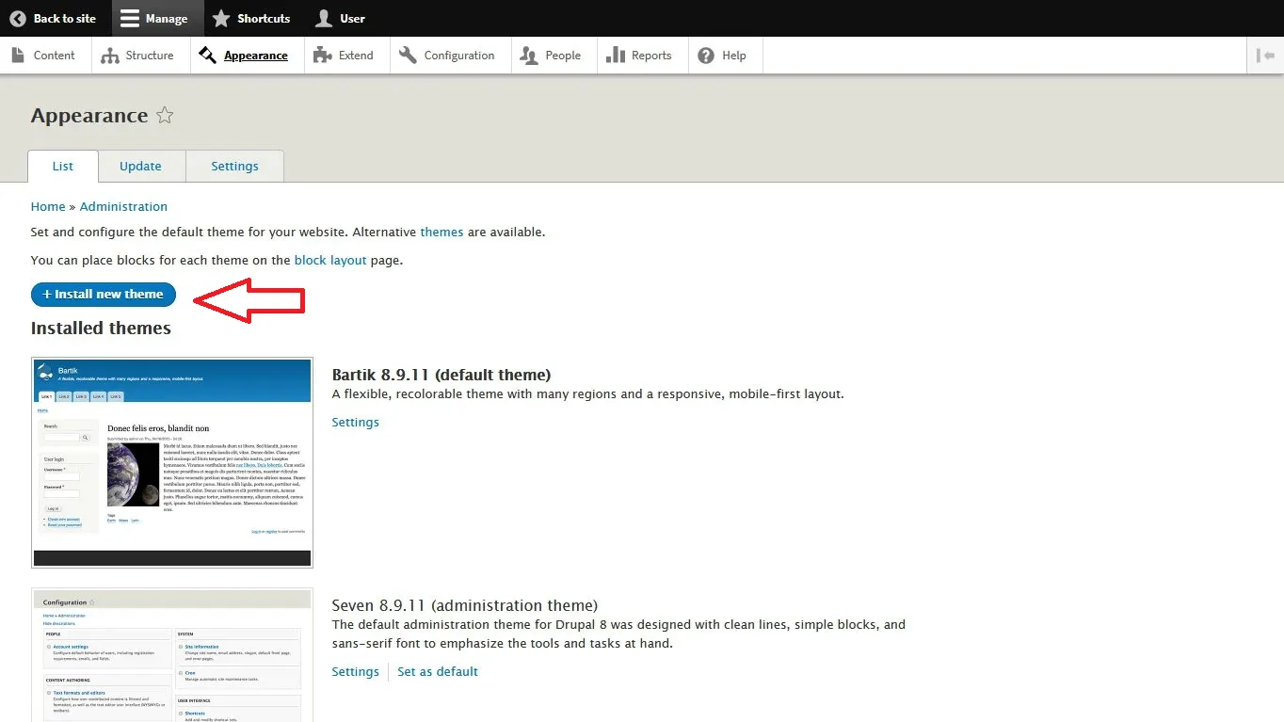The image size is (1284, 722).
Task: Switch to the Settings tab
Action: [234, 166]
